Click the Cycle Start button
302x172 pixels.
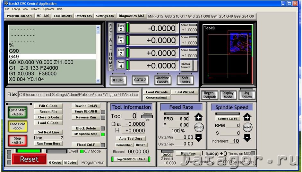(x=17, y=112)
